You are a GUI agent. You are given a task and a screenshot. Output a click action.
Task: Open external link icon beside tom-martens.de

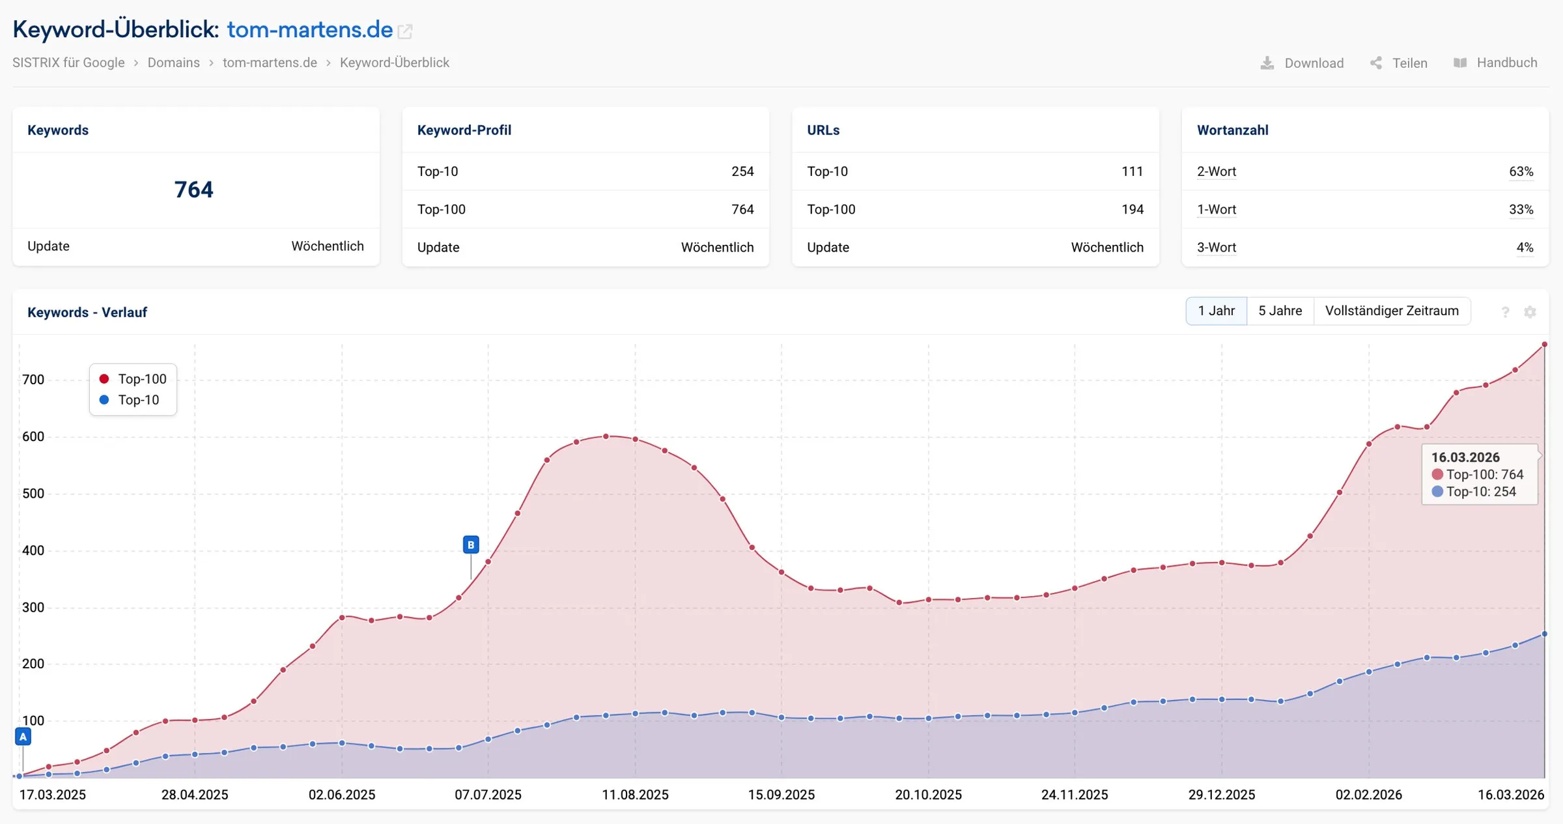point(405,31)
